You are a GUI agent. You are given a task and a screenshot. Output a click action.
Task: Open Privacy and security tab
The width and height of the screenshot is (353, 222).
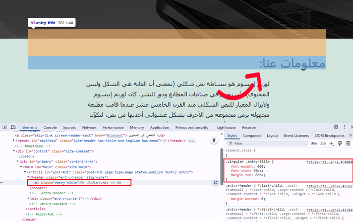point(192,127)
